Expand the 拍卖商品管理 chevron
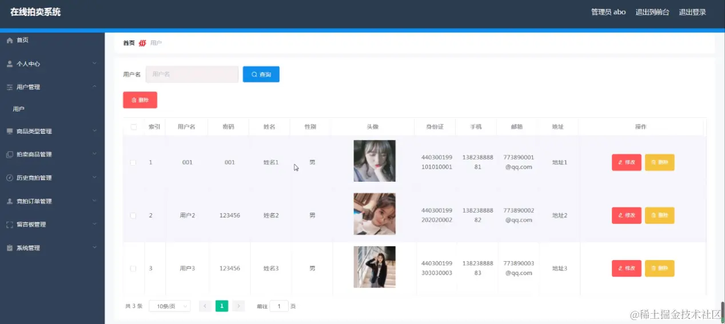 coord(94,154)
